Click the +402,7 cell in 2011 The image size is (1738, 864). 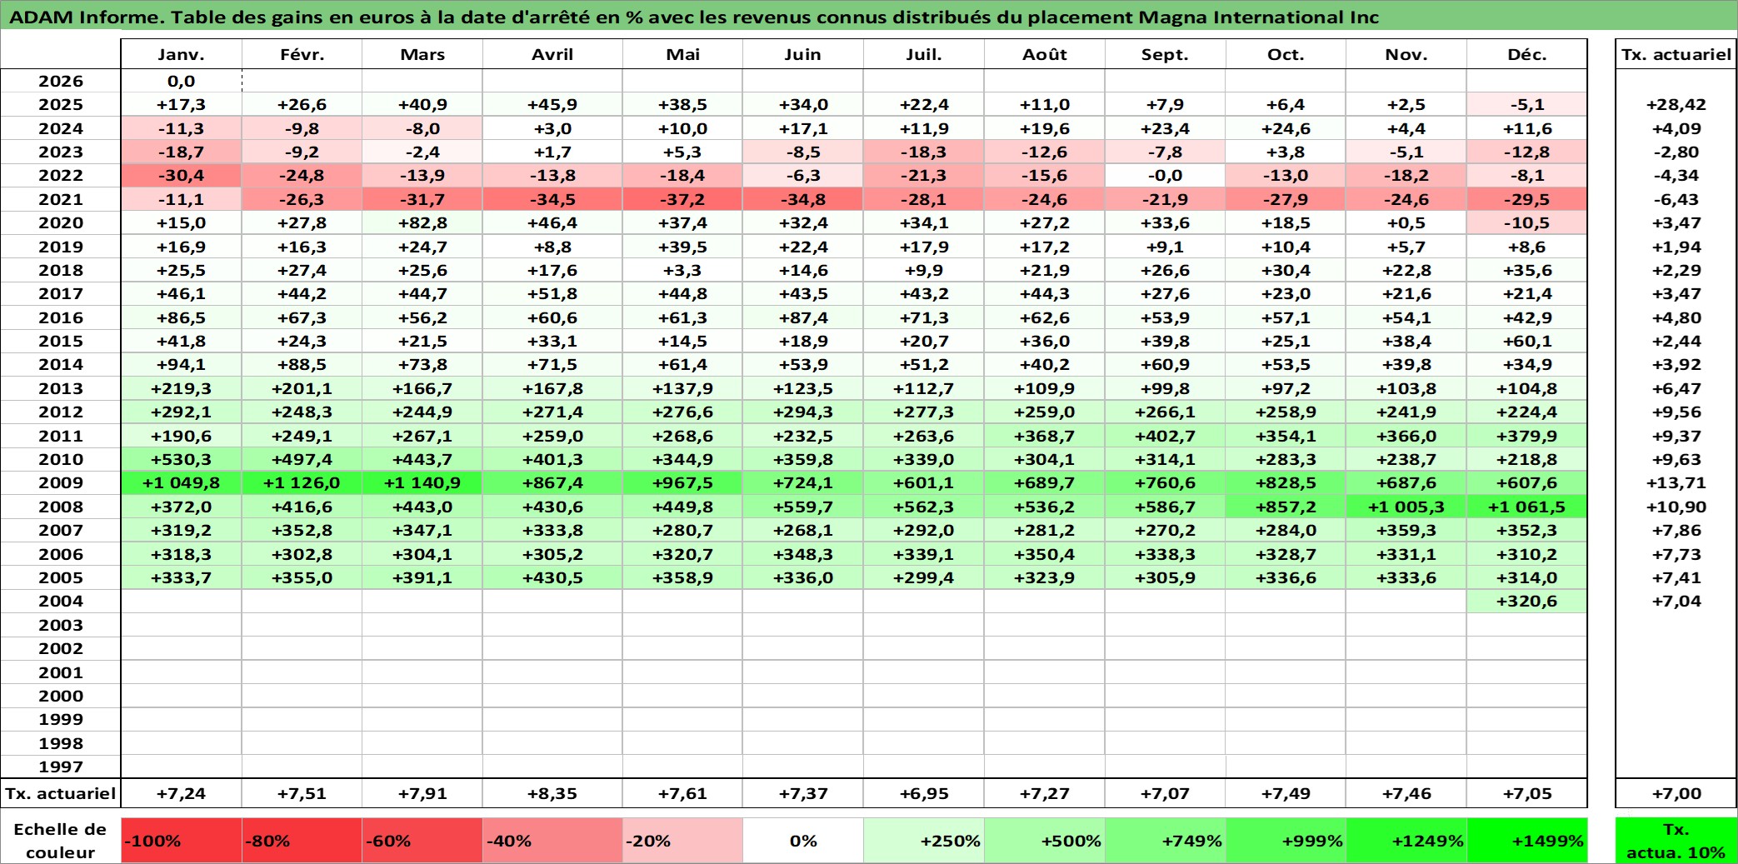point(1165,436)
